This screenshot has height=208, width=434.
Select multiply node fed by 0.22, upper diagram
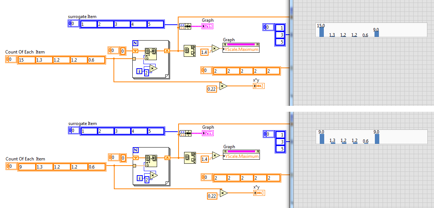point(223,86)
